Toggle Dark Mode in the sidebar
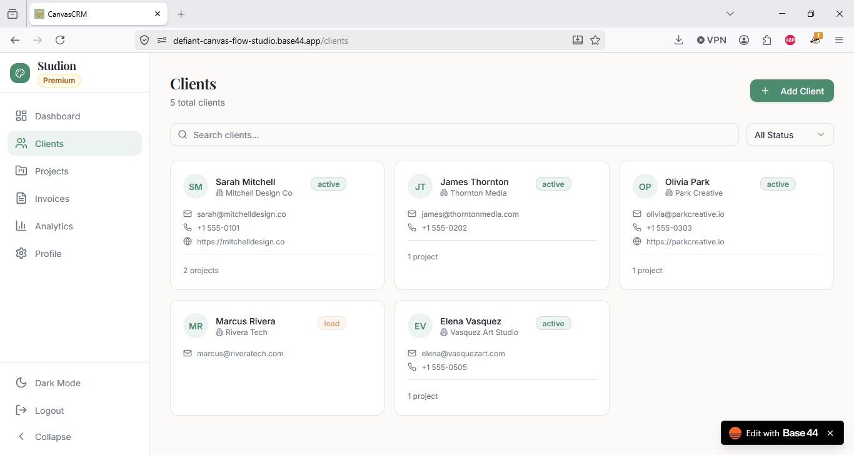 (74, 383)
